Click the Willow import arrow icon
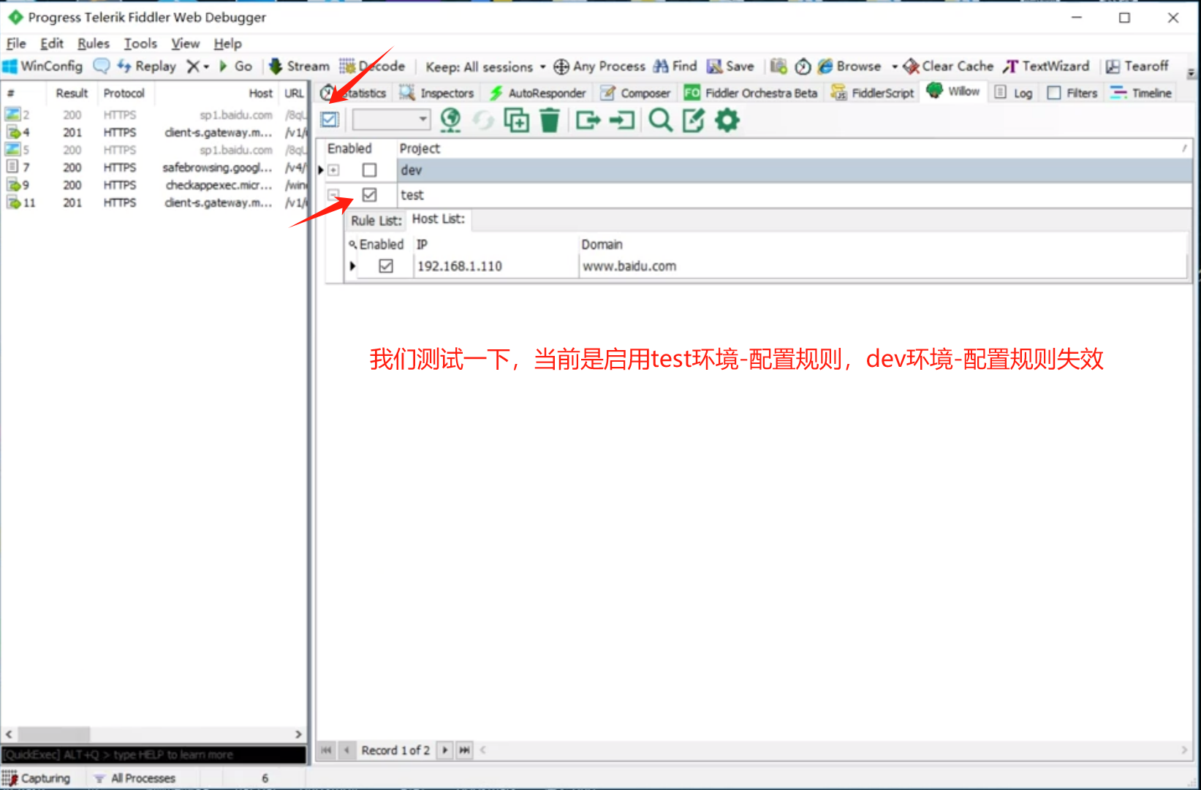Viewport: 1201px width, 790px height. click(622, 120)
